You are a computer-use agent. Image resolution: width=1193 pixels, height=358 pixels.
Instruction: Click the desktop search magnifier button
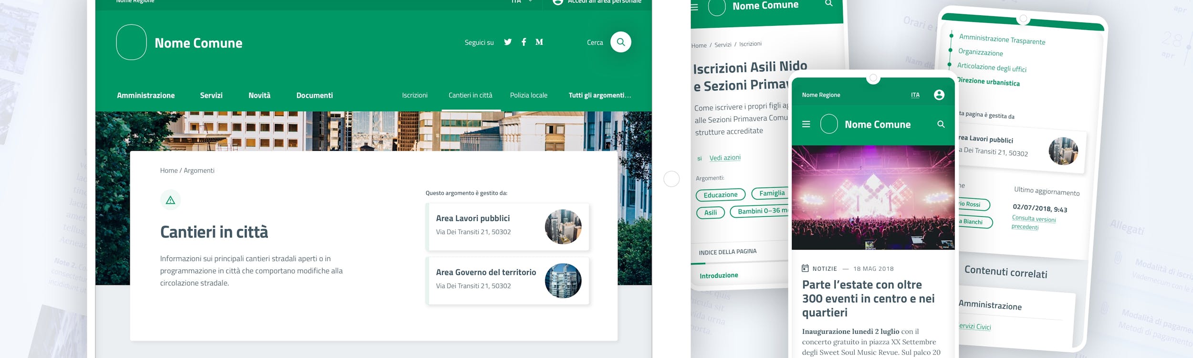pos(620,42)
